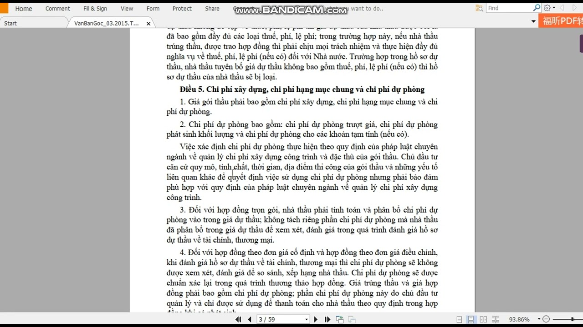583x327 pixels.
Task: Open the Home ribbon tab
Action: coord(23,9)
